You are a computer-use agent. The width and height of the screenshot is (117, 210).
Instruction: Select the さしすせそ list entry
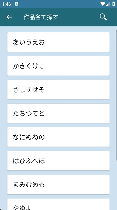pyautogui.click(x=58, y=89)
